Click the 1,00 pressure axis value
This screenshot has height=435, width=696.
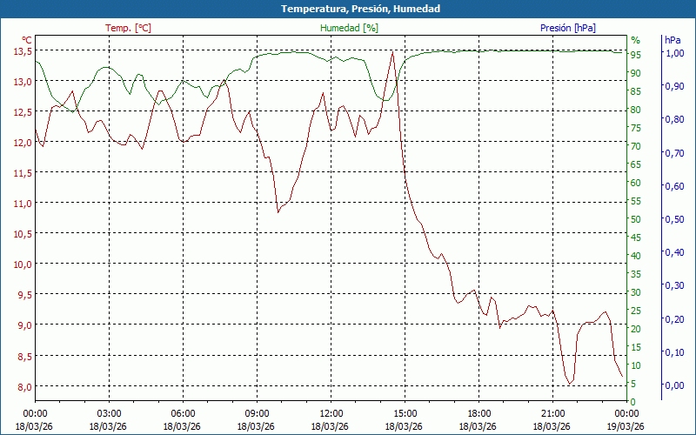pyautogui.click(x=674, y=53)
